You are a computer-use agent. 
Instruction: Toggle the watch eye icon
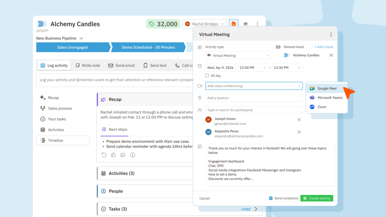[245, 24]
